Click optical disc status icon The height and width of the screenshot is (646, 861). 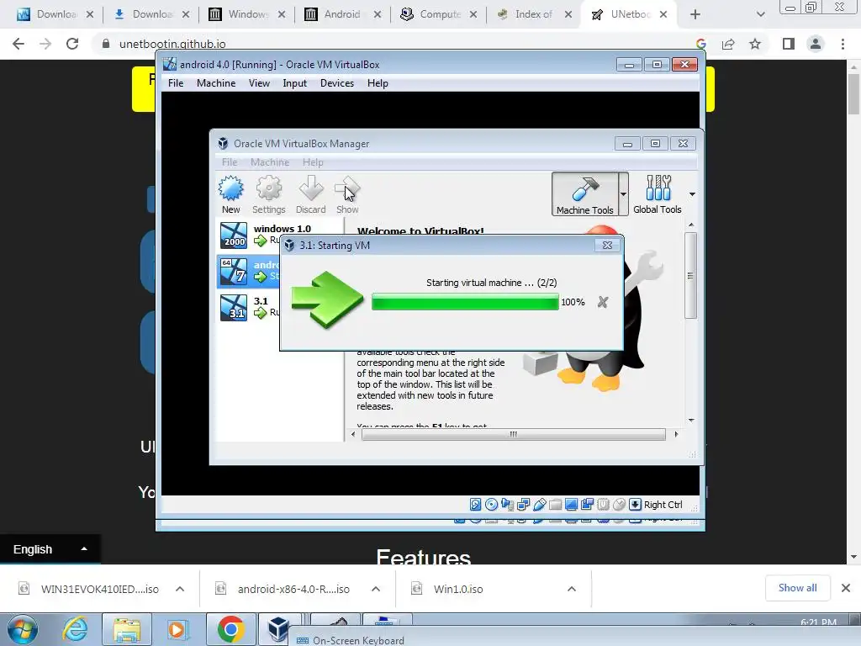[491, 505]
